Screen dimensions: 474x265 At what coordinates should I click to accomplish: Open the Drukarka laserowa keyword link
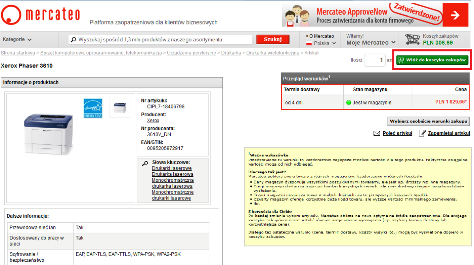(173, 174)
